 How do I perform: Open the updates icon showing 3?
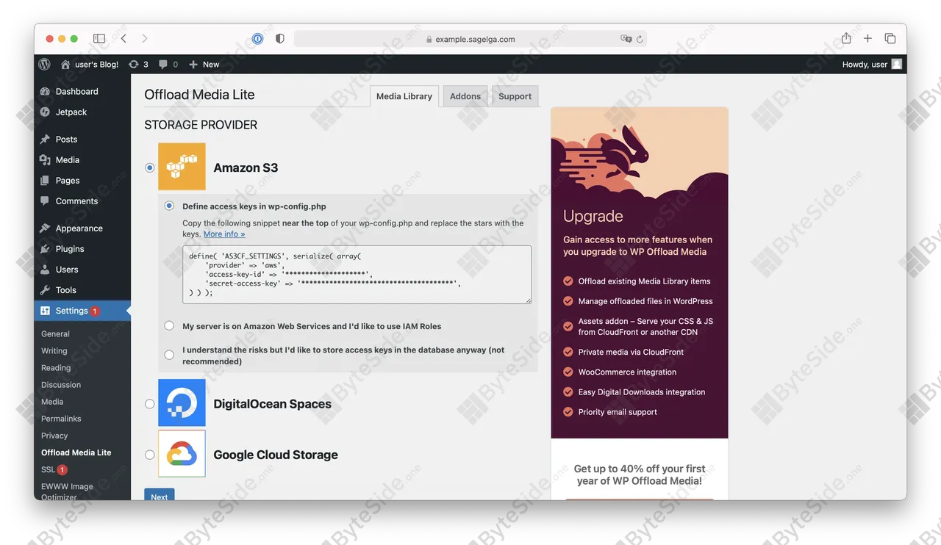(x=138, y=64)
